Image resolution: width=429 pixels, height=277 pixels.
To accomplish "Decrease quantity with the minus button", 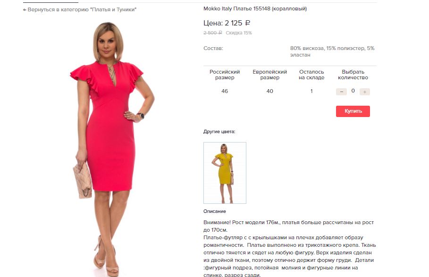I will tap(341, 92).
